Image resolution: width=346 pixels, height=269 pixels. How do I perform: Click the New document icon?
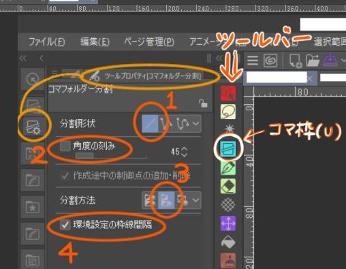[296, 61]
